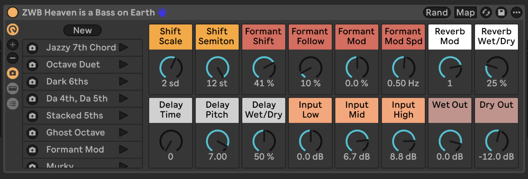Toggle the Map mode button

(x=465, y=13)
